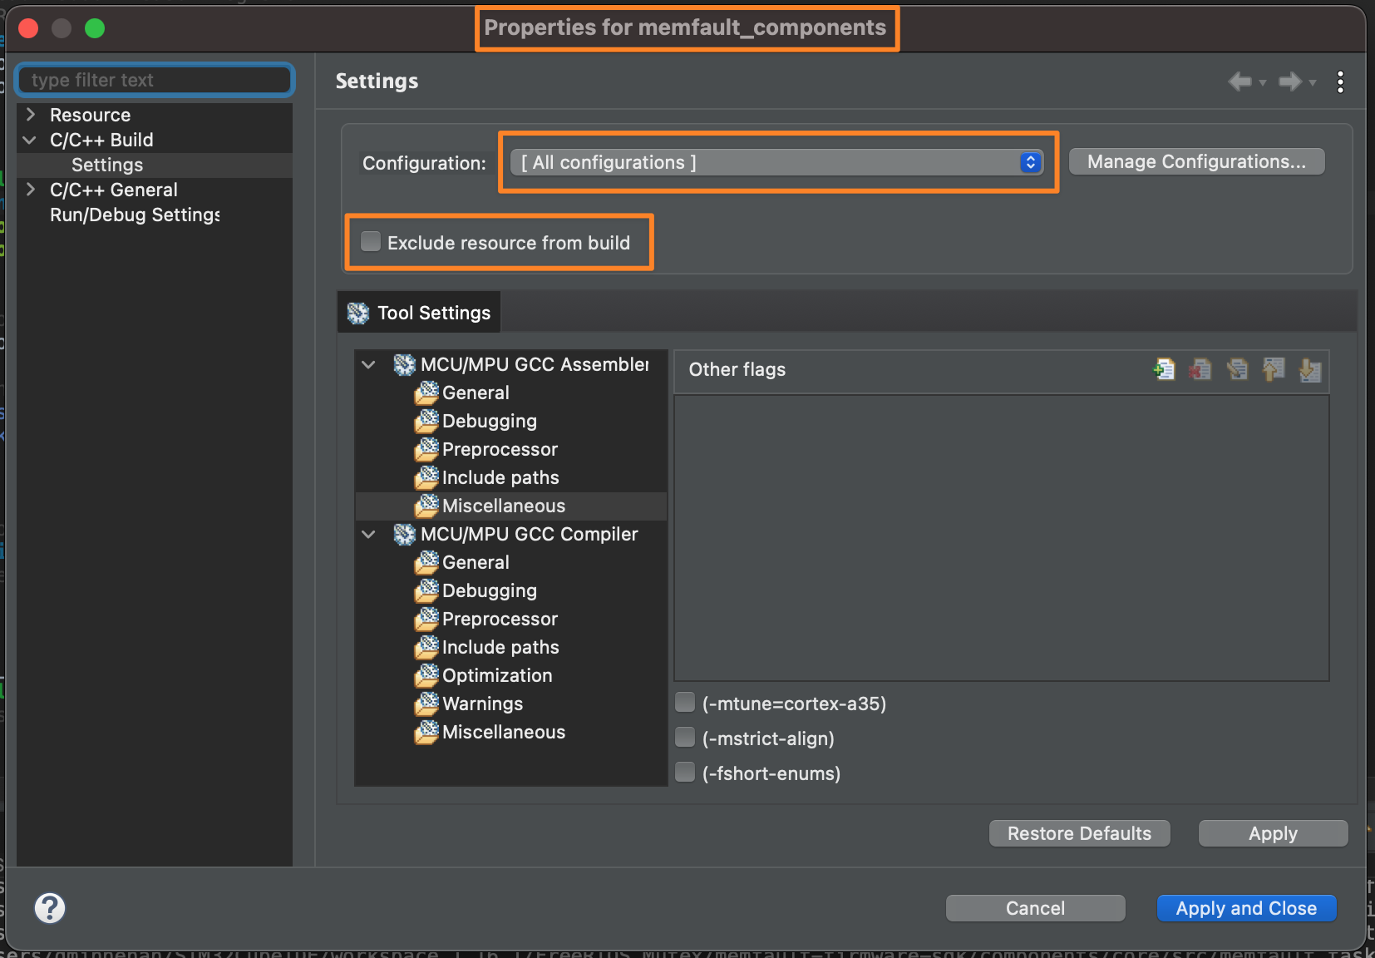This screenshot has width=1375, height=958.
Task: Click the Delete flag icon in Other flags
Action: [1200, 369]
